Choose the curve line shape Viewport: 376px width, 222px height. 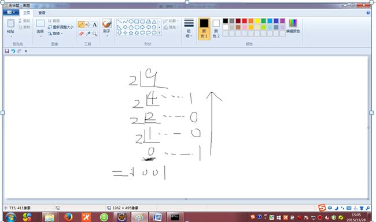coord(125,22)
